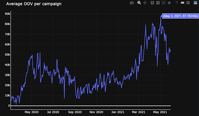Autoscale the chart axes
Image resolution: width=199 pixels, height=116 pixels.
coord(163,3)
